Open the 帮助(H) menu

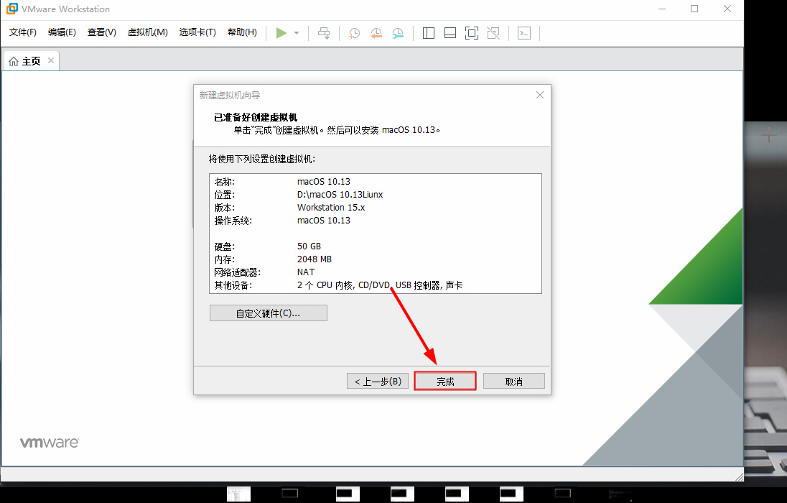tap(242, 32)
